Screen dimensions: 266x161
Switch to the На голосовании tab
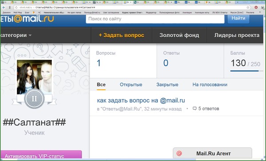pyautogui.click(x=210, y=84)
